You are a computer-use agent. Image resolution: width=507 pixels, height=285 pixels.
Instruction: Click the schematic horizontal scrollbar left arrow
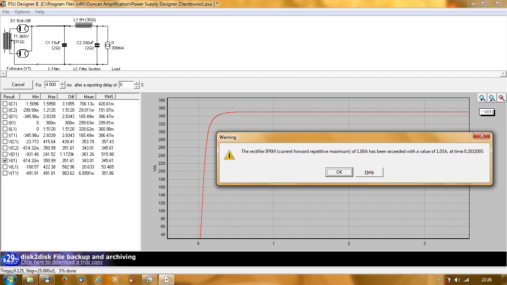click(x=3, y=74)
